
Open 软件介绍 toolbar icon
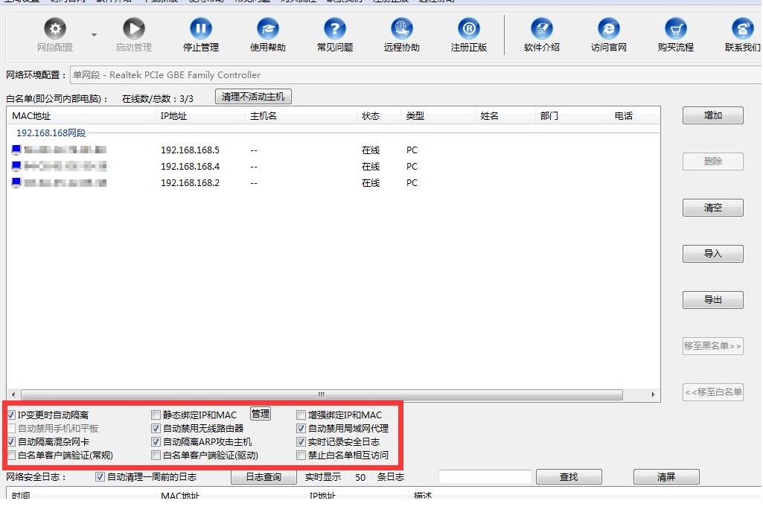coord(542,29)
